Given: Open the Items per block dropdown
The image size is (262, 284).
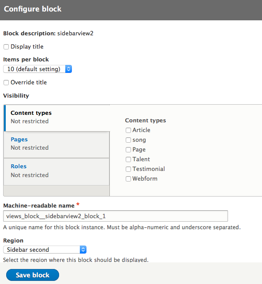Looking at the screenshot, I should point(37,69).
